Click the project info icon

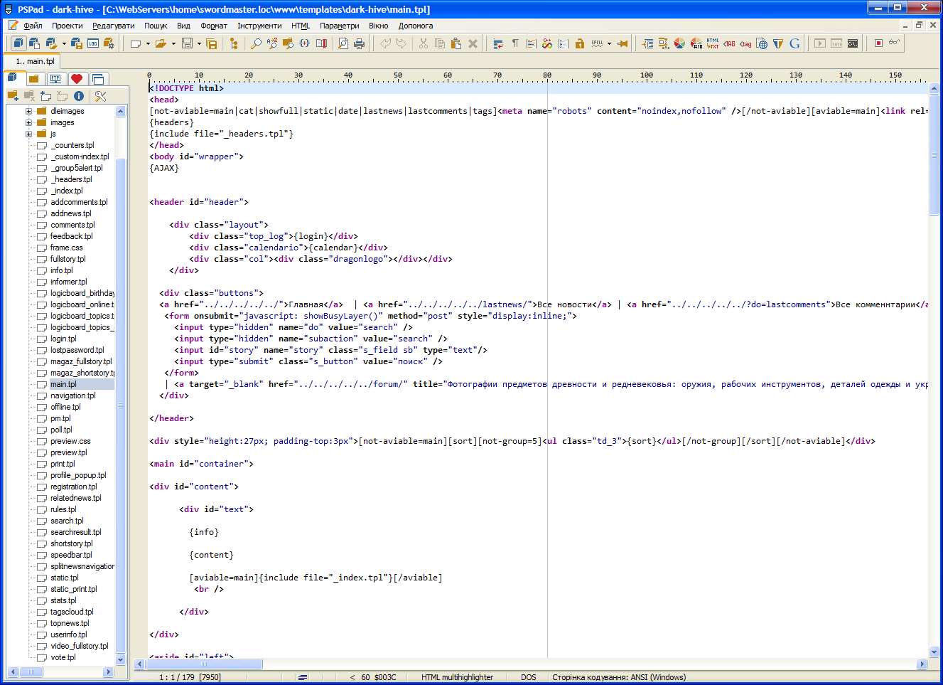point(79,96)
